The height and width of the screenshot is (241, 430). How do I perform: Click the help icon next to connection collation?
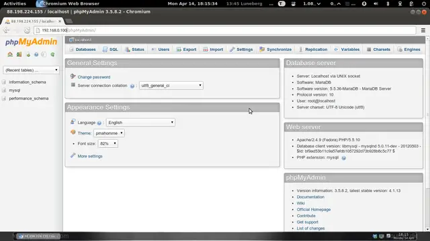tap(132, 86)
